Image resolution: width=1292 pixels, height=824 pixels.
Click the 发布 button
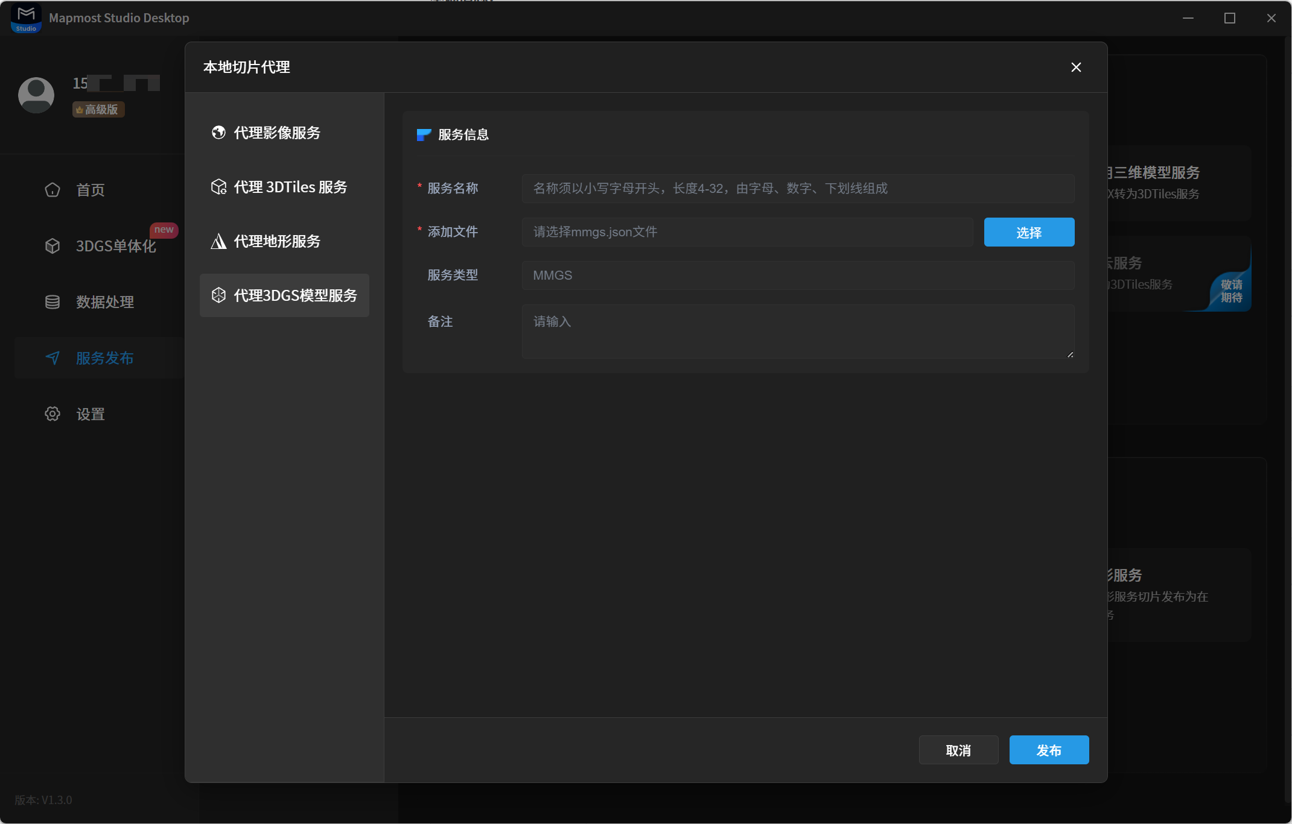pos(1049,750)
